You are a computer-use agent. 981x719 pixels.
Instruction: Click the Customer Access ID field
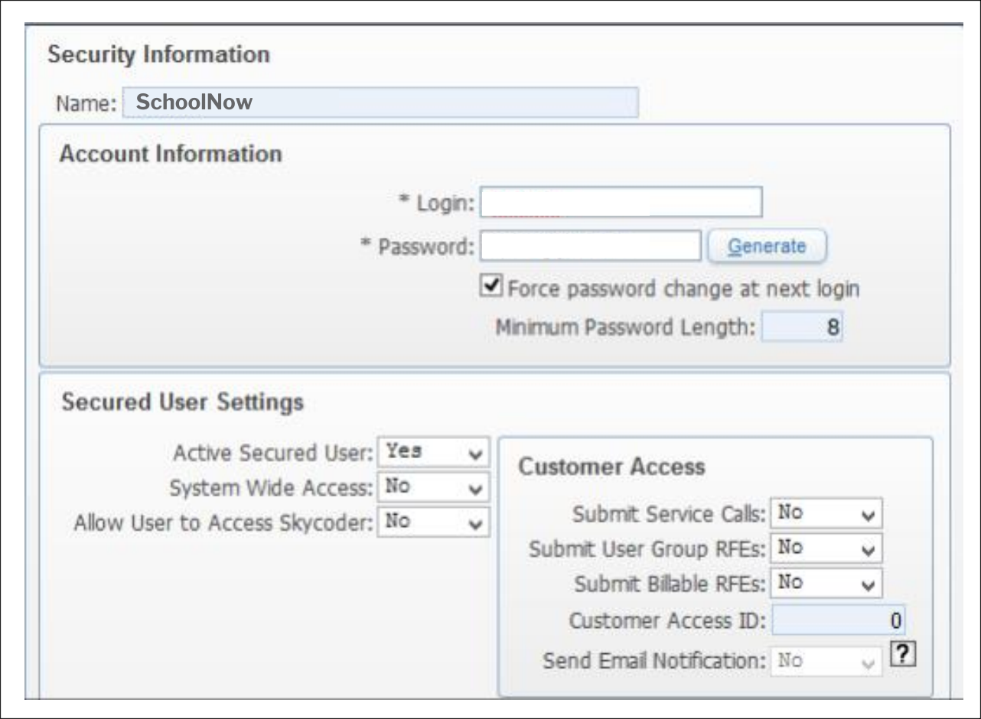pos(838,620)
